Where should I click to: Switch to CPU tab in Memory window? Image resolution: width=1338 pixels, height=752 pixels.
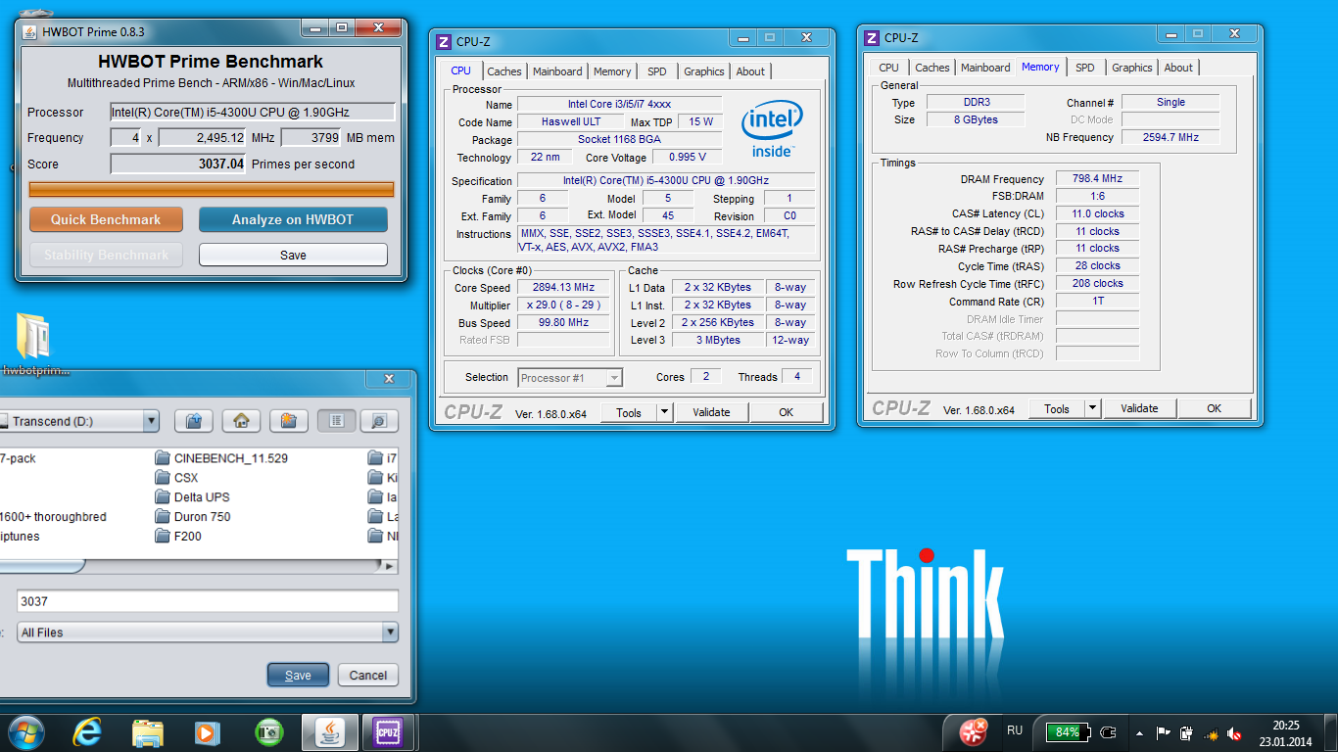click(x=888, y=68)
